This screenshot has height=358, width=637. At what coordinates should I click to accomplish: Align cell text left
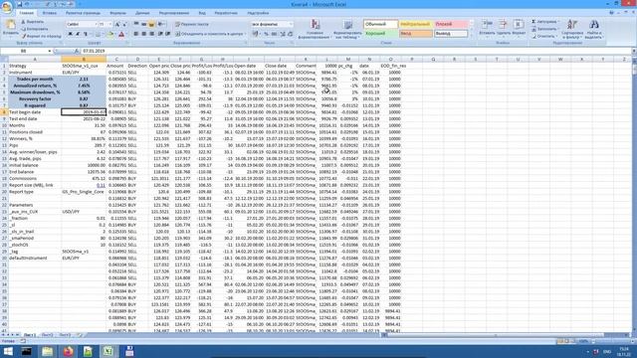pyautogui.click(x=136, y=34)
